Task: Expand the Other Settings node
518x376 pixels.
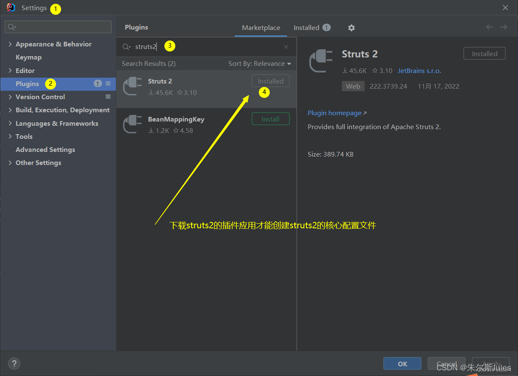Action: point(10,163)
